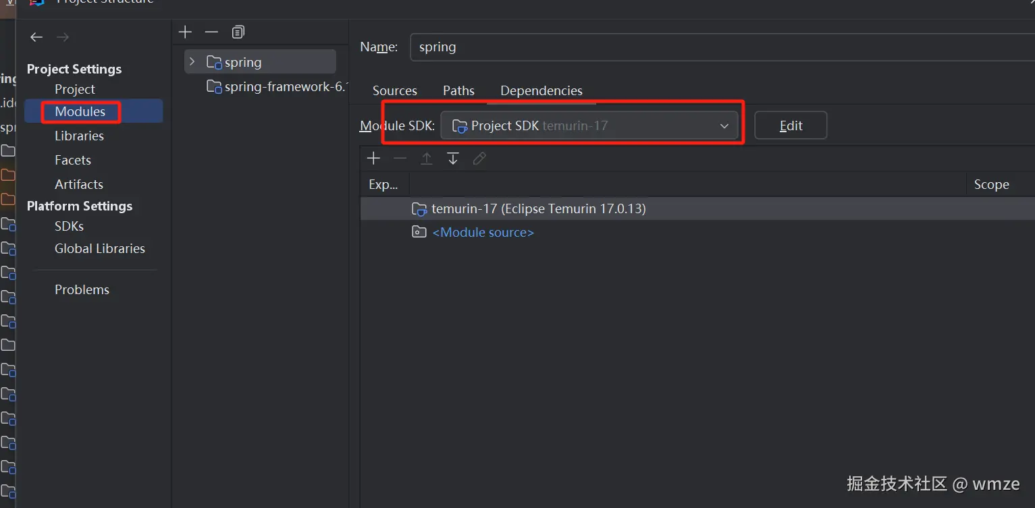Add a new module with plus icon

186,32
